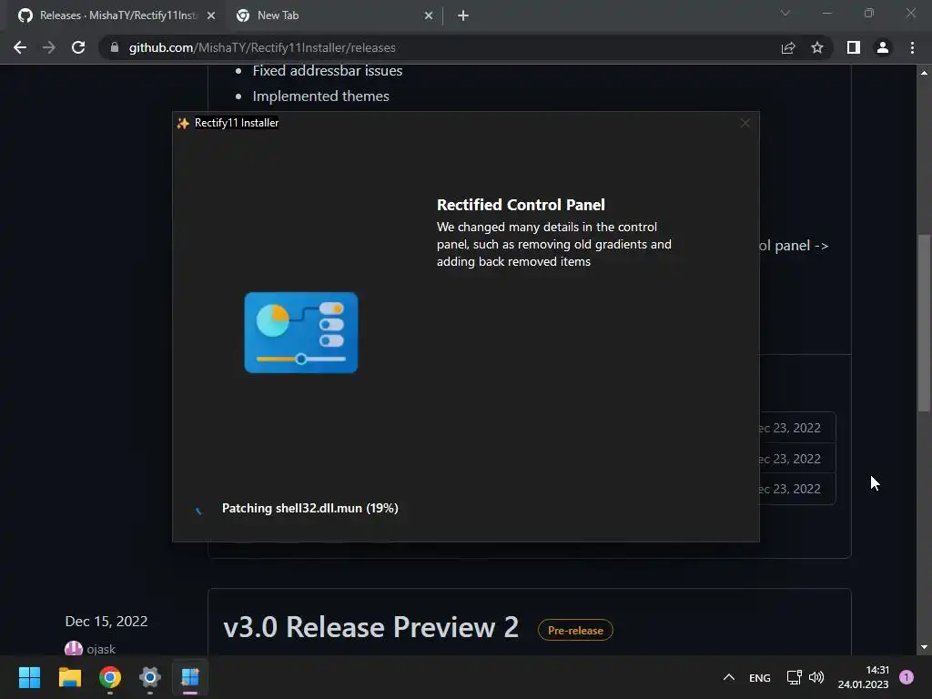This screenshot has height=699, width=932.
Task: Reload the GitHub releases page
Action: coord(78,47)
